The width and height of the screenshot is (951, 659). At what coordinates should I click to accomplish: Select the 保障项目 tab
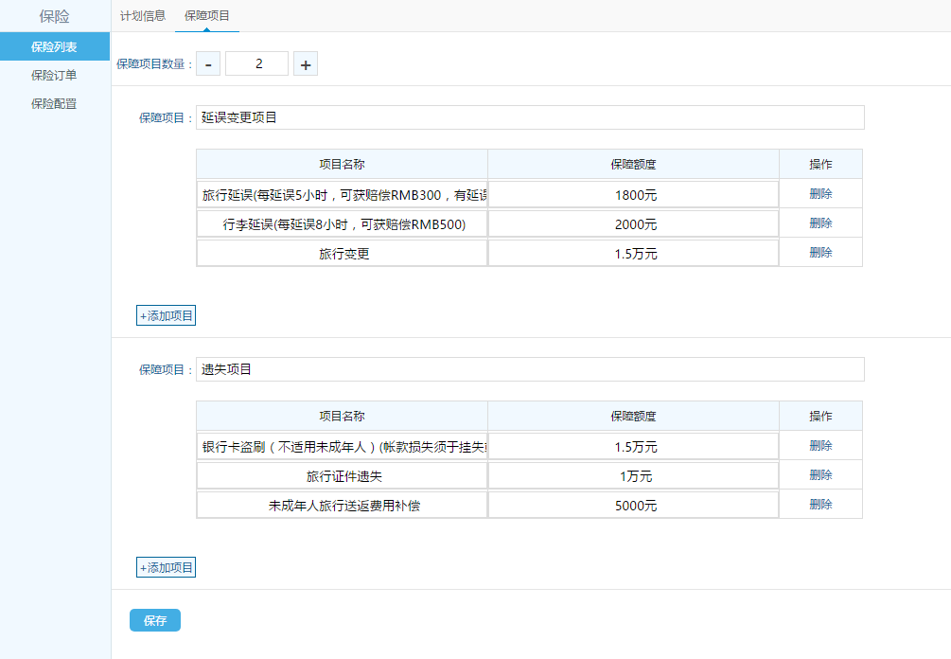pos(207,16)
